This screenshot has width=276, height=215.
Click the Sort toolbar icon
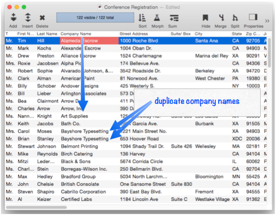(x=142, y=18)
